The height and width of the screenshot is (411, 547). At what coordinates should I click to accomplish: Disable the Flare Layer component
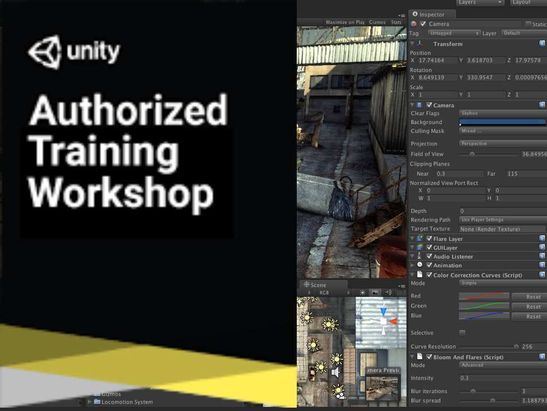point(429,239)
